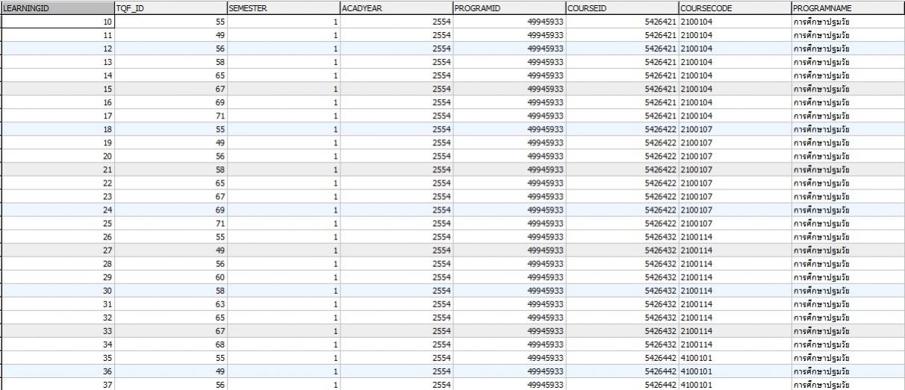
Task: Select the LEARNINGID cell with value 10
Action: (57, 23)
